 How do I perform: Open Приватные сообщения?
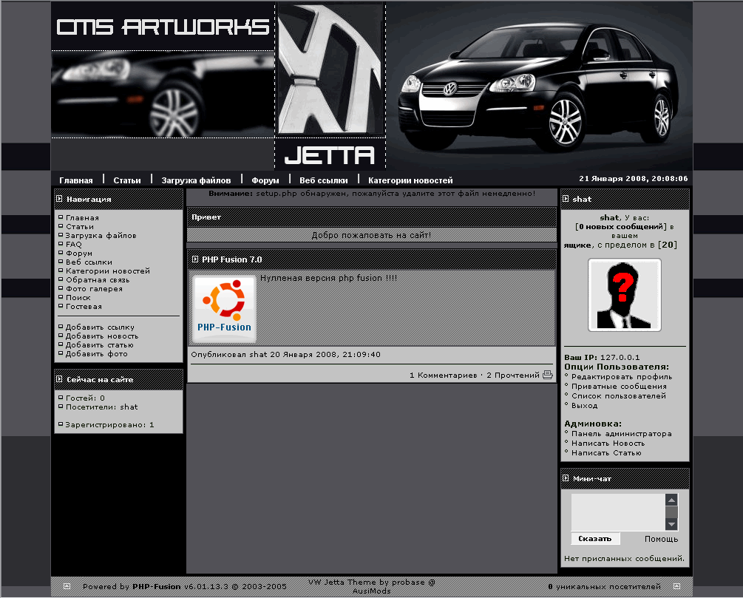619,386
